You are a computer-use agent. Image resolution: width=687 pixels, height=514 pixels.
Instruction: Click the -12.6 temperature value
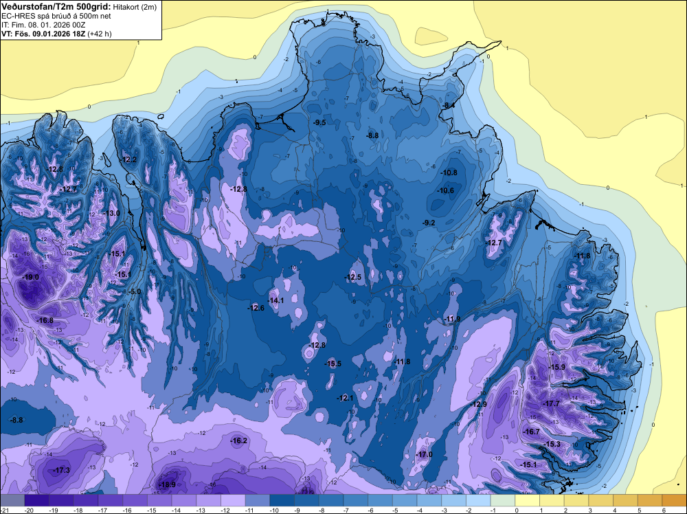[256, 308]
